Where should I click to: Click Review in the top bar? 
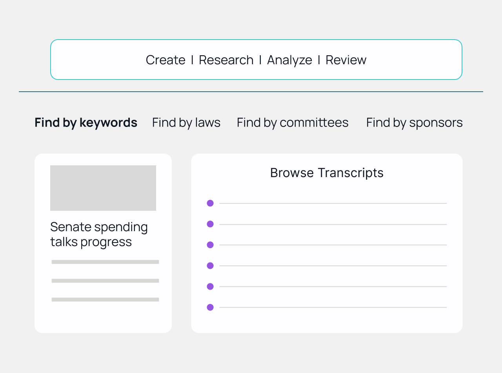click(346, 60)
